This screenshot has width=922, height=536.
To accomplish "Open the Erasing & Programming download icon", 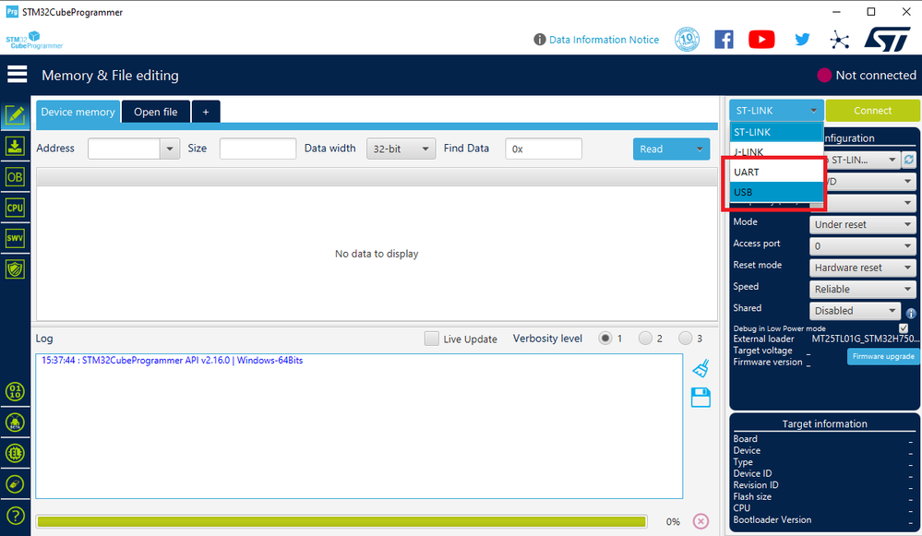I will pos(15,146).
